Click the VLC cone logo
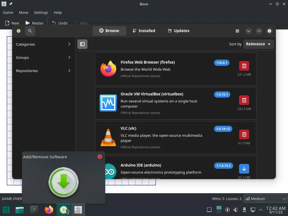This screenshot has width=288, height=216. pyautogui.click(x=108, y=137)
